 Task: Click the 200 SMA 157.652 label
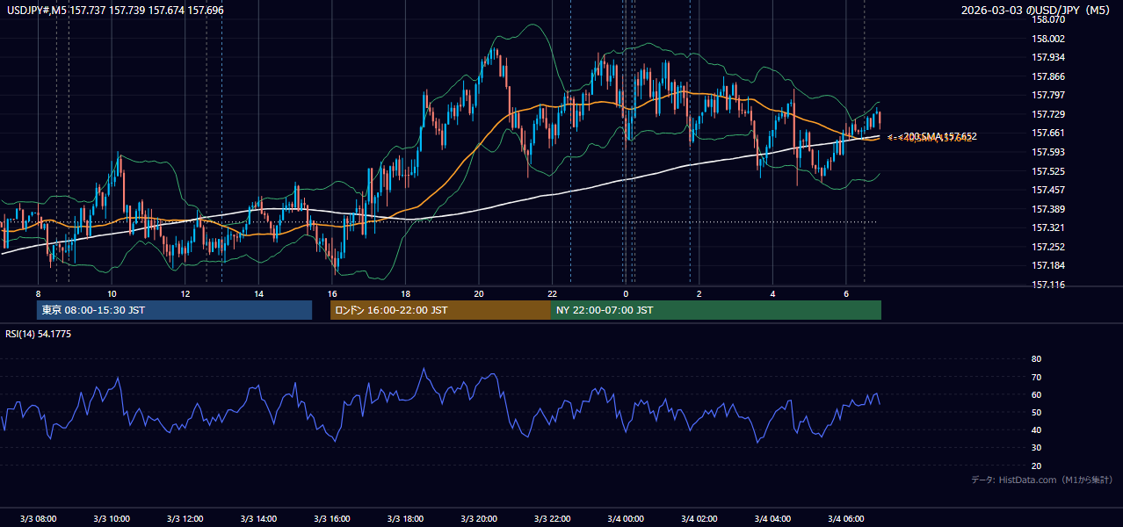coord(940,136)
